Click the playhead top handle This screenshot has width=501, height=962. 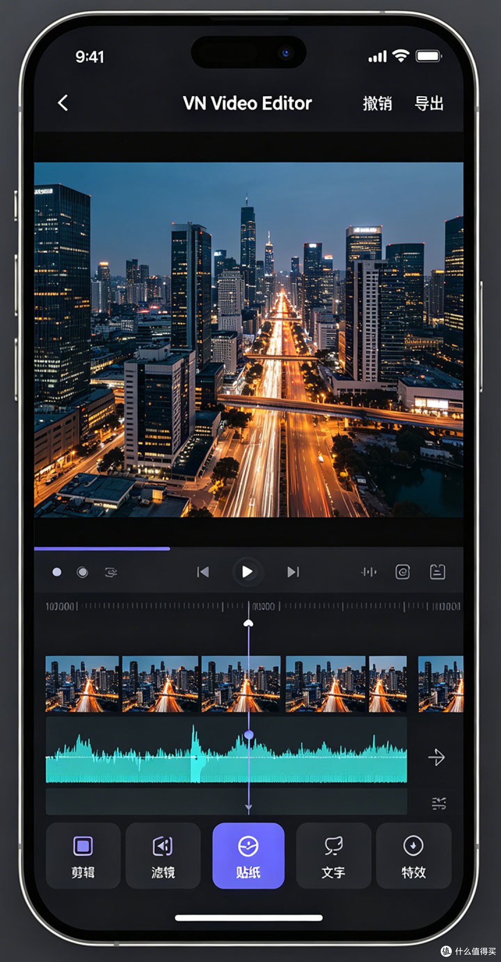point(249,623)
